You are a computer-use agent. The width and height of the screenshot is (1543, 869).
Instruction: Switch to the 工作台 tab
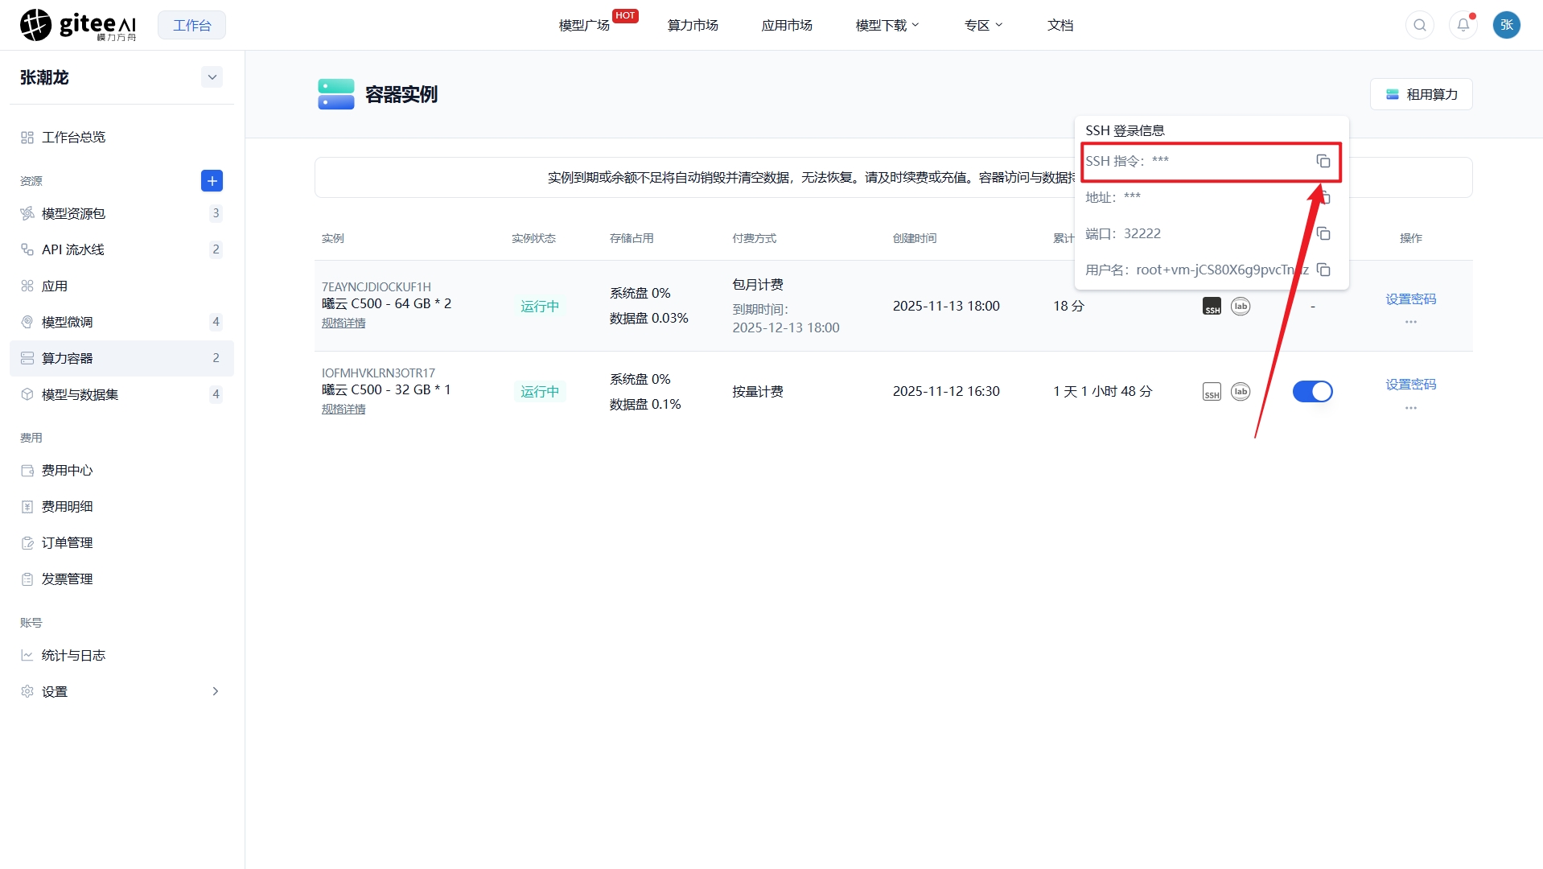tap(191, 25)
